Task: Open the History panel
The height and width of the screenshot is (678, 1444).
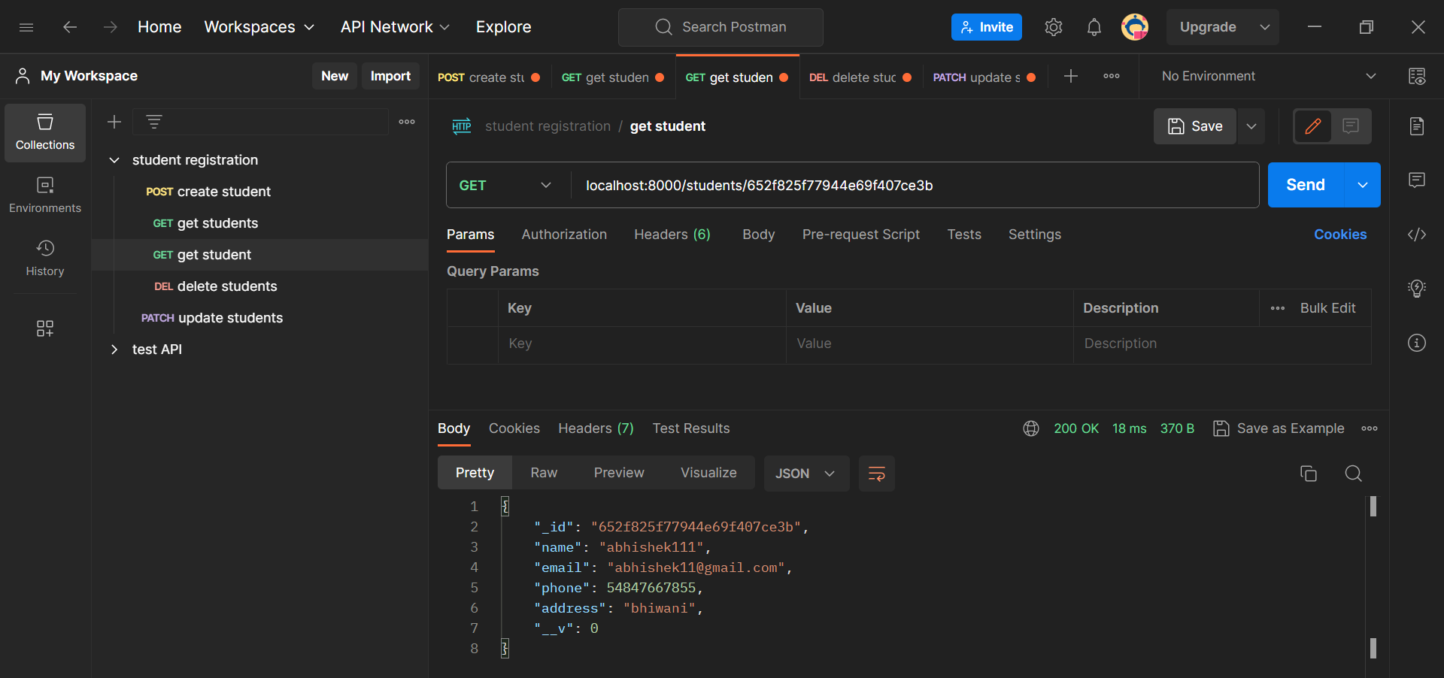Action: tap(44, 257)
